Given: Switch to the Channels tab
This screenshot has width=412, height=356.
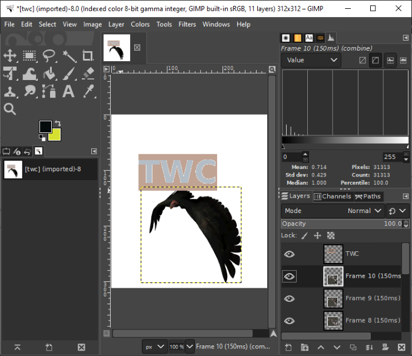Looking at the screenshot, I should point(332,196).
